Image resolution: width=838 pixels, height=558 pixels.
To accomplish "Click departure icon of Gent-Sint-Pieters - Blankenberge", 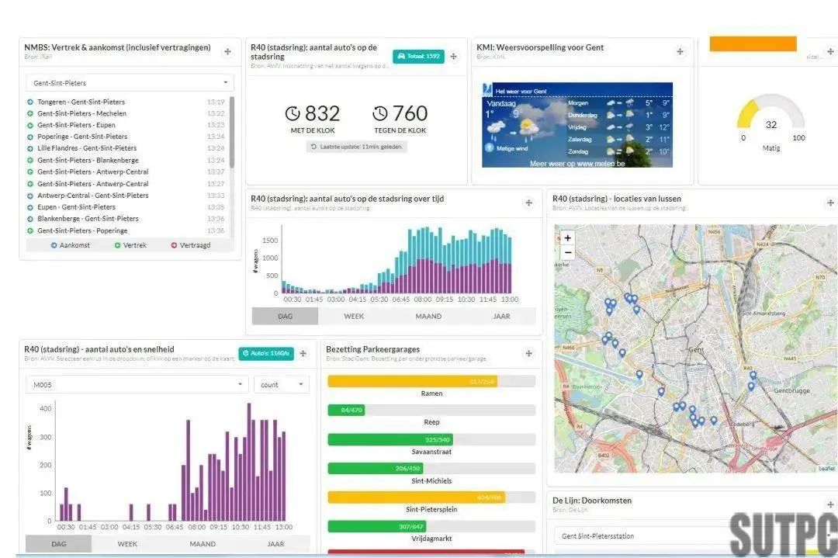I will pyautogui.click(x=30, y=161).
